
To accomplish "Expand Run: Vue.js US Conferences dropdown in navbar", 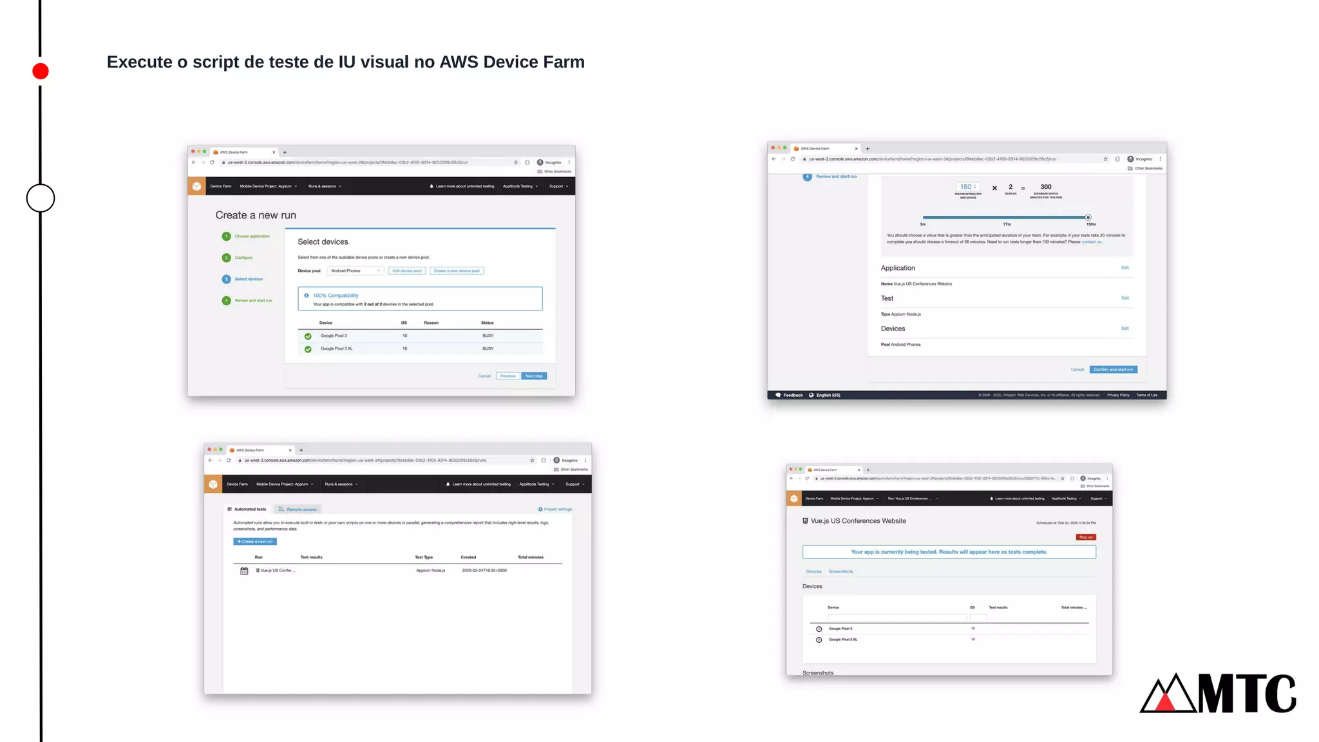I will (913, 499).
